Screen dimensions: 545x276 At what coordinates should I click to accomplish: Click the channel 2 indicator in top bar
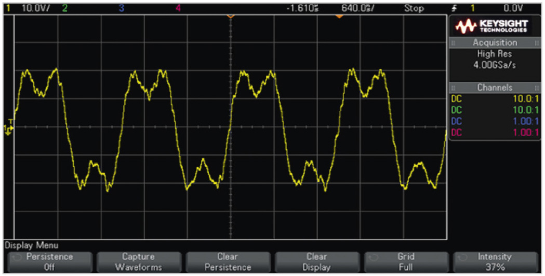64,8
